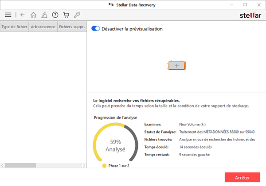
Task: Click the 59% Analysé progress gauge
Action: [x=115, y=142]
